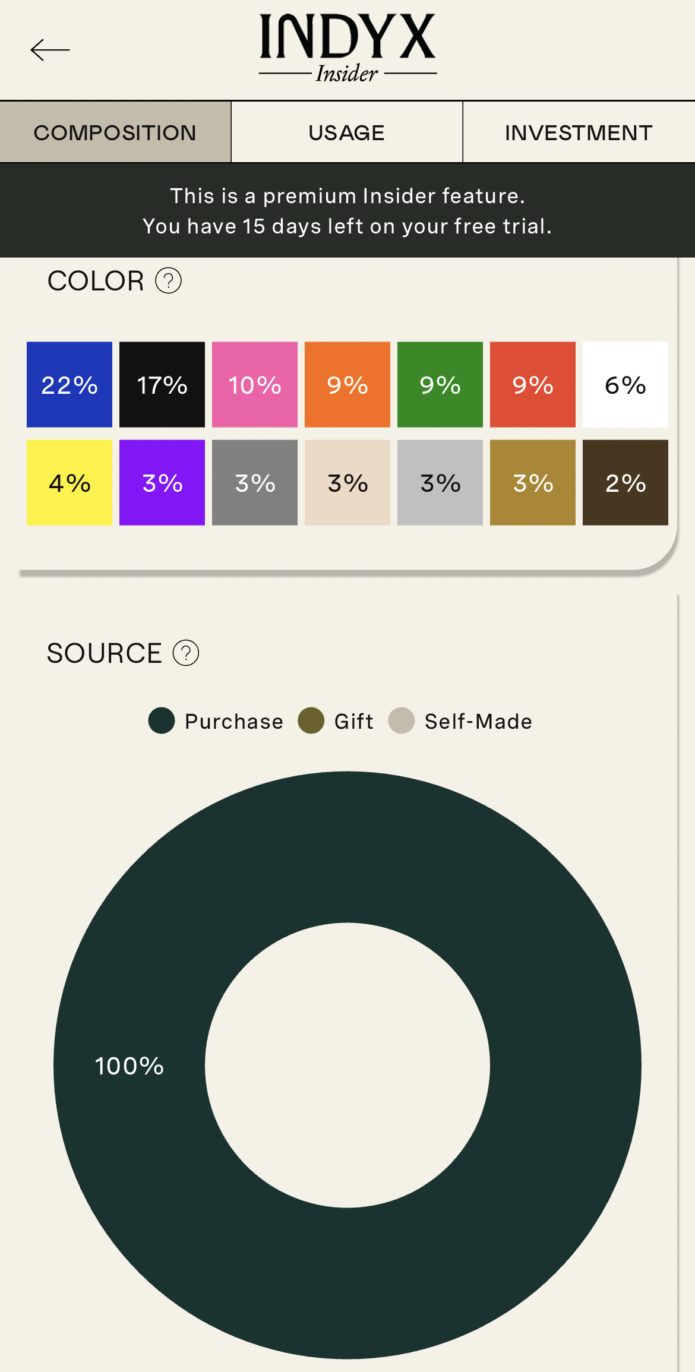Select the pink 10% color swatch
The width and height of the screenshot is (695, 1372).
coord(255,384)
